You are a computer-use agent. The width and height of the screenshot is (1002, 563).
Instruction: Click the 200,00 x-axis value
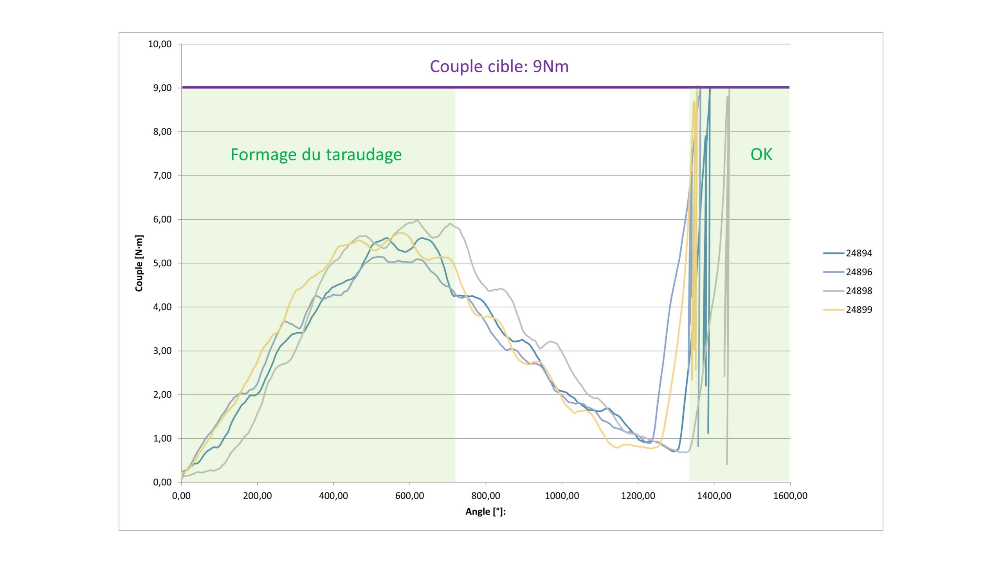click(257, 496)
